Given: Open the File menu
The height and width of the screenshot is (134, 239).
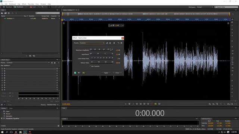Looking at the screenshot, I should pos(2,4).
